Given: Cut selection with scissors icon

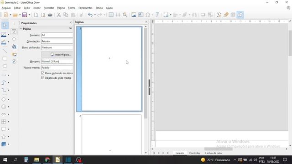Looking at the screenshot, I should click(x=59, y=15).
